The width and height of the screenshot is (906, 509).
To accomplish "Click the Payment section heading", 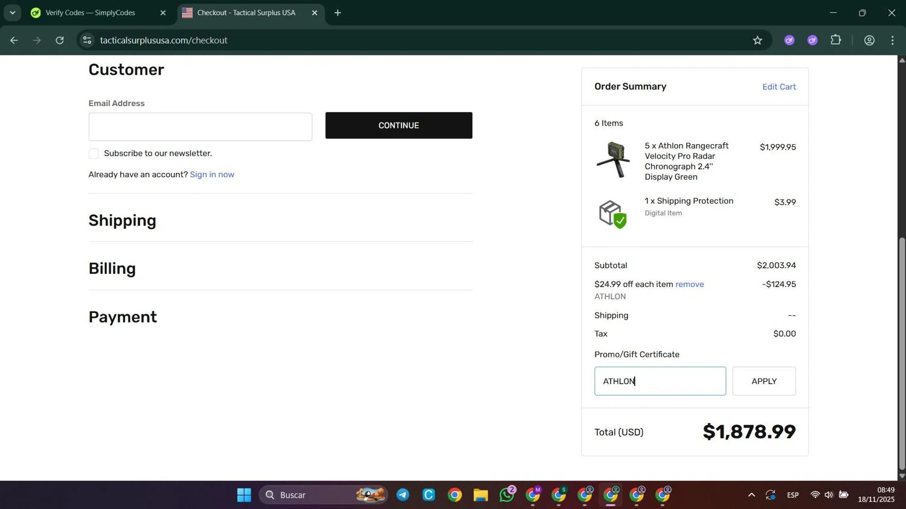I will point(123,317).
